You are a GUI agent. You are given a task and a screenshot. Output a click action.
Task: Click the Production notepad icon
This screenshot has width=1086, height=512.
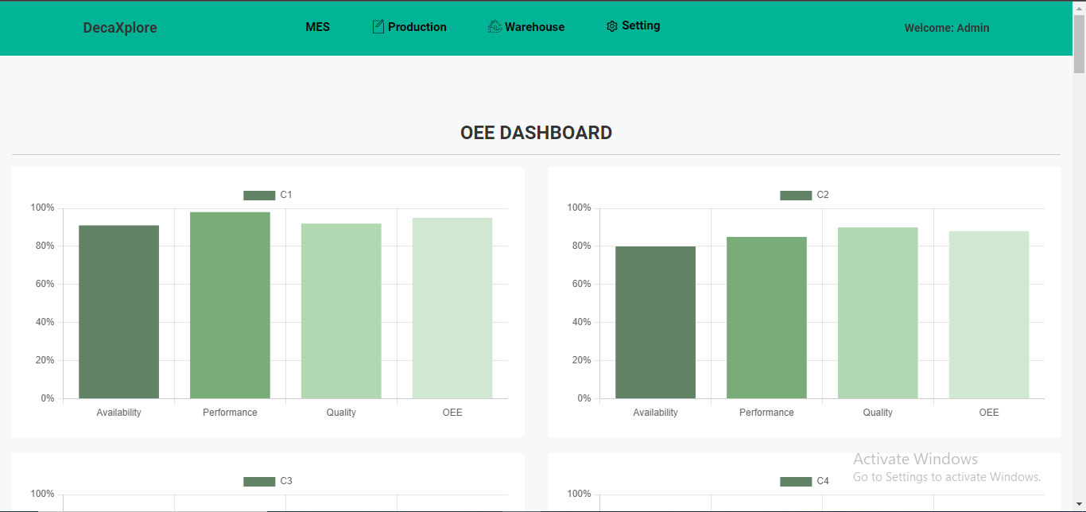[x=378, y=27]
